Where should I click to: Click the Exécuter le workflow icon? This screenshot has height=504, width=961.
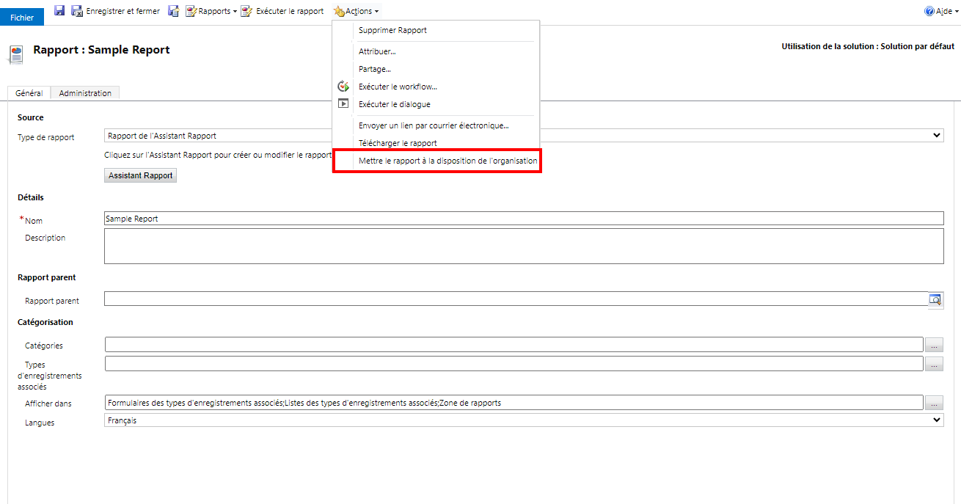(343, 87)
